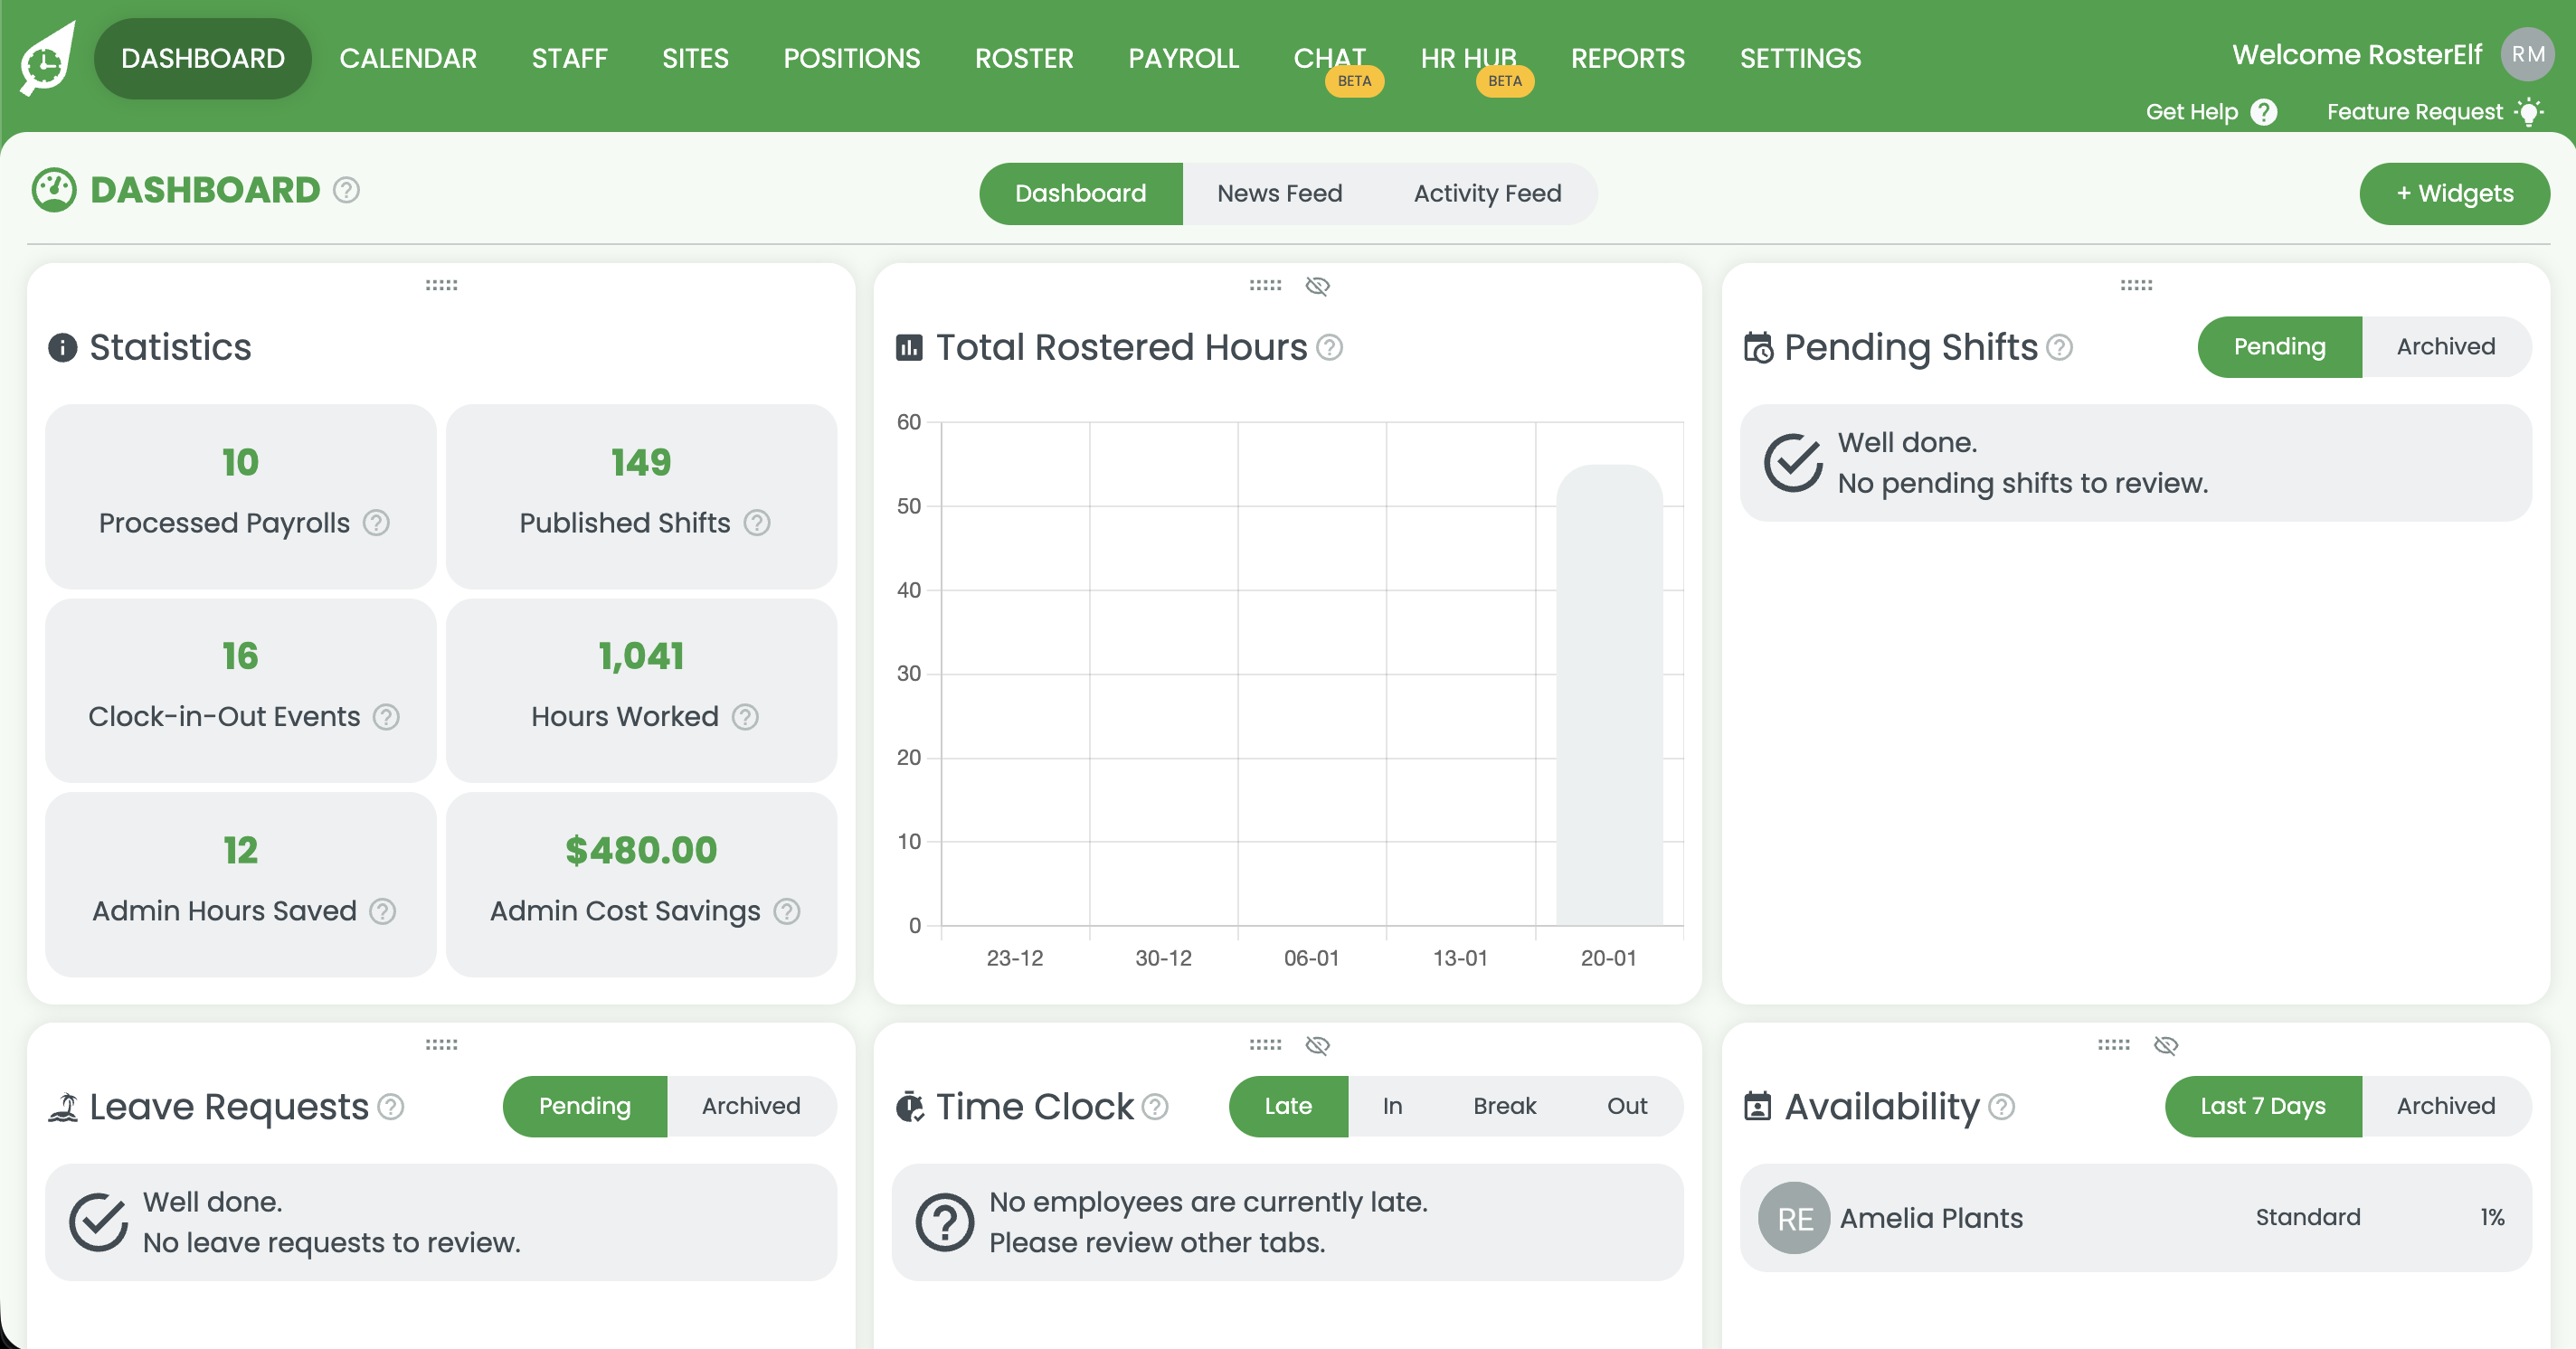Click the 20-01 bar in chart

(x=1608, y=695)
